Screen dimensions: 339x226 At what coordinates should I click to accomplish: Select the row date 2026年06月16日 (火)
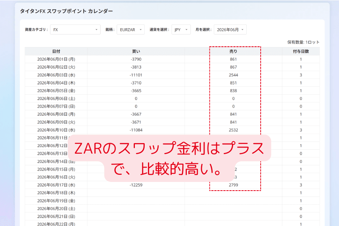tap(56, 177)
